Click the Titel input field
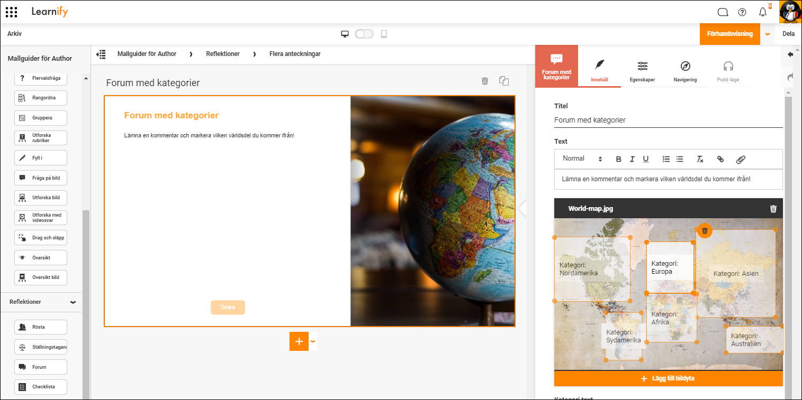802x400 pixels. point(668,120)
